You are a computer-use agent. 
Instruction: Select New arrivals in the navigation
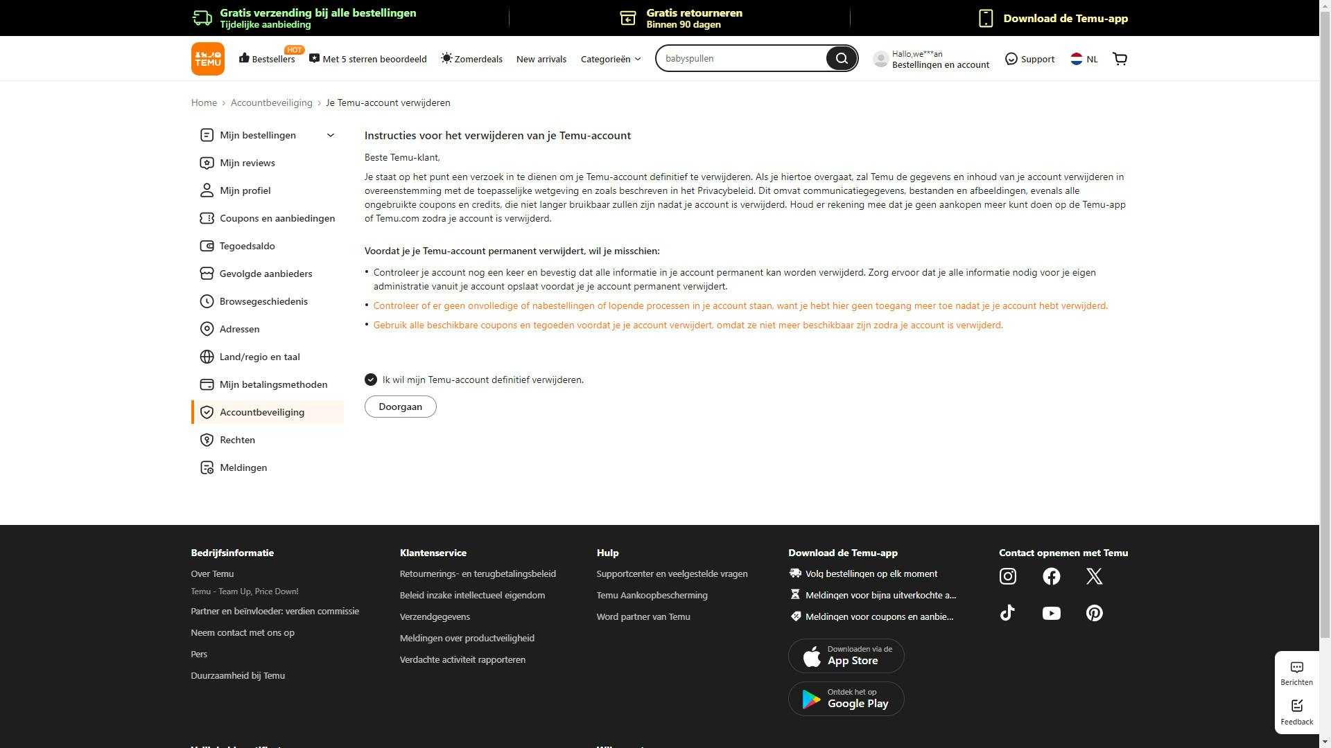[541, 59]
